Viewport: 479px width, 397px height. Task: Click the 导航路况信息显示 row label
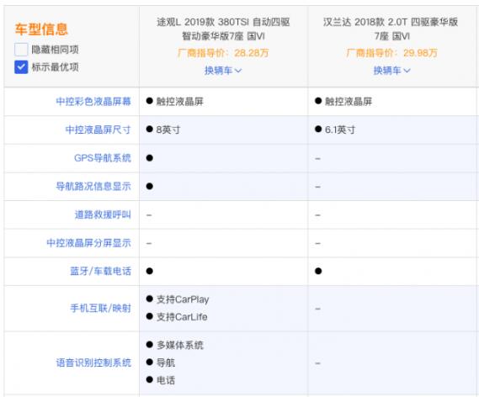tap(93, 186)
